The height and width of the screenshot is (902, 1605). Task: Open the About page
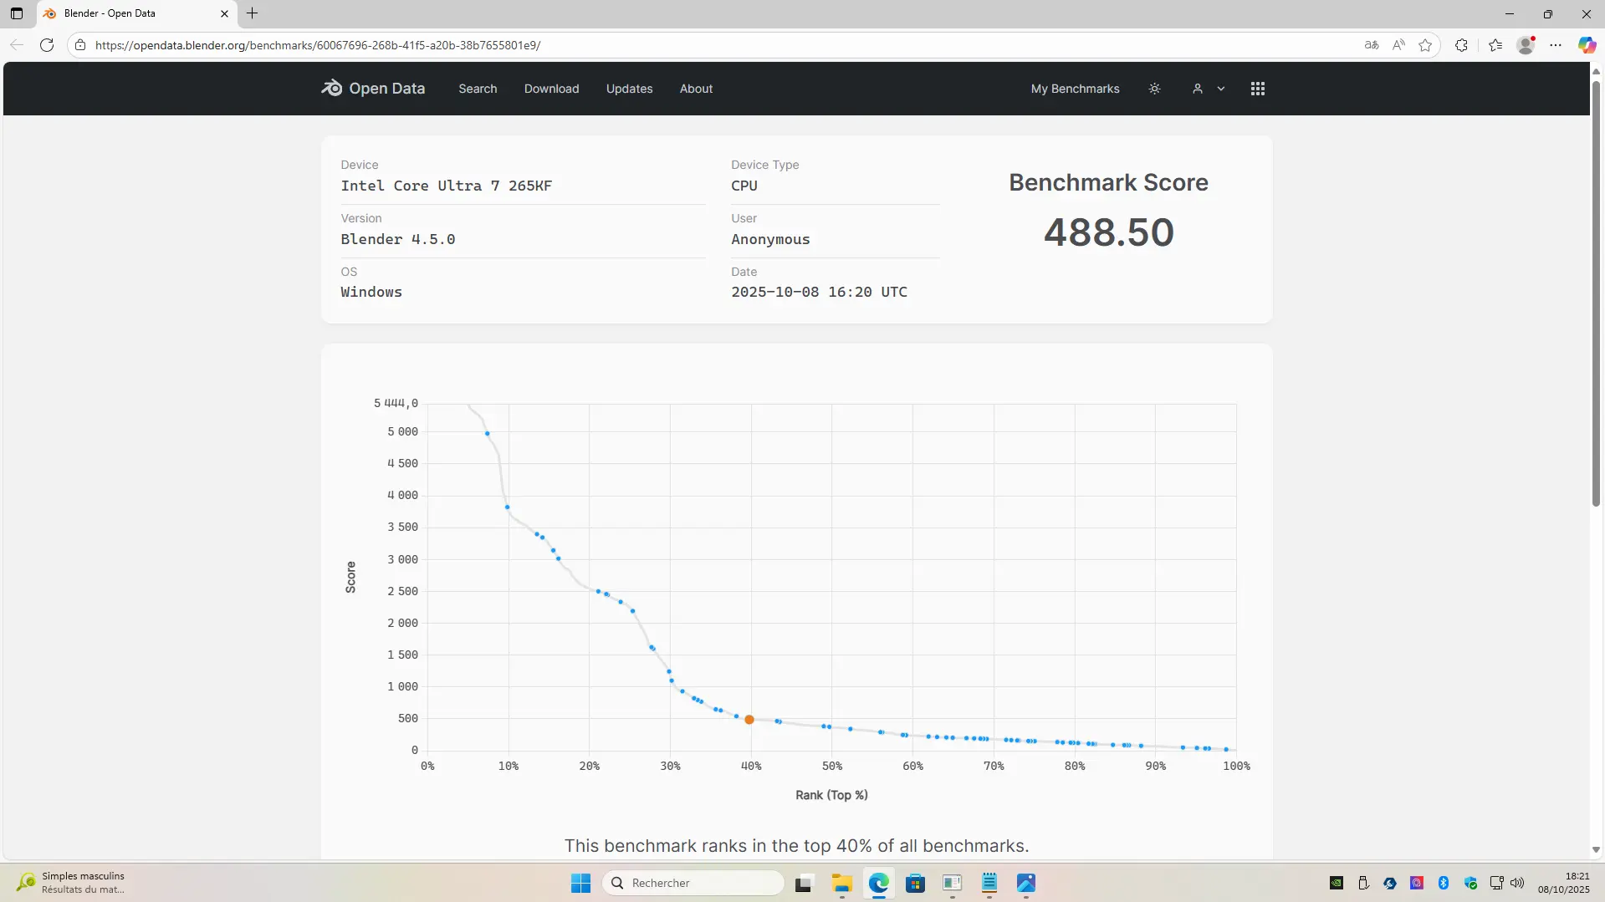[x=697, y=89]
